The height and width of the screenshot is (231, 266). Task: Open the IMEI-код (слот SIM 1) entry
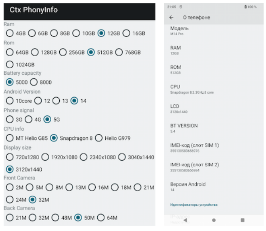coord(194,147)
